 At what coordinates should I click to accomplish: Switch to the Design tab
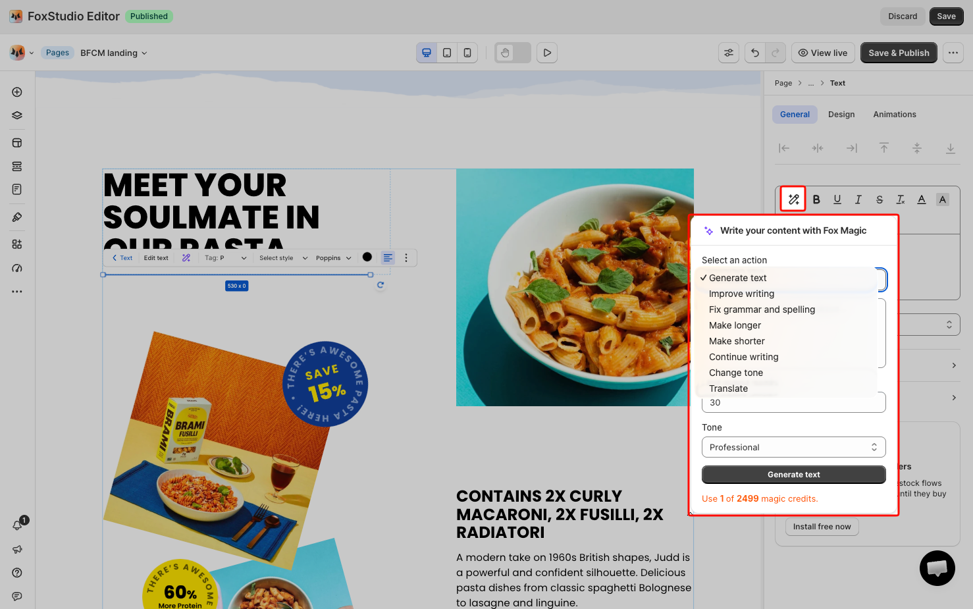pos(841,115)
